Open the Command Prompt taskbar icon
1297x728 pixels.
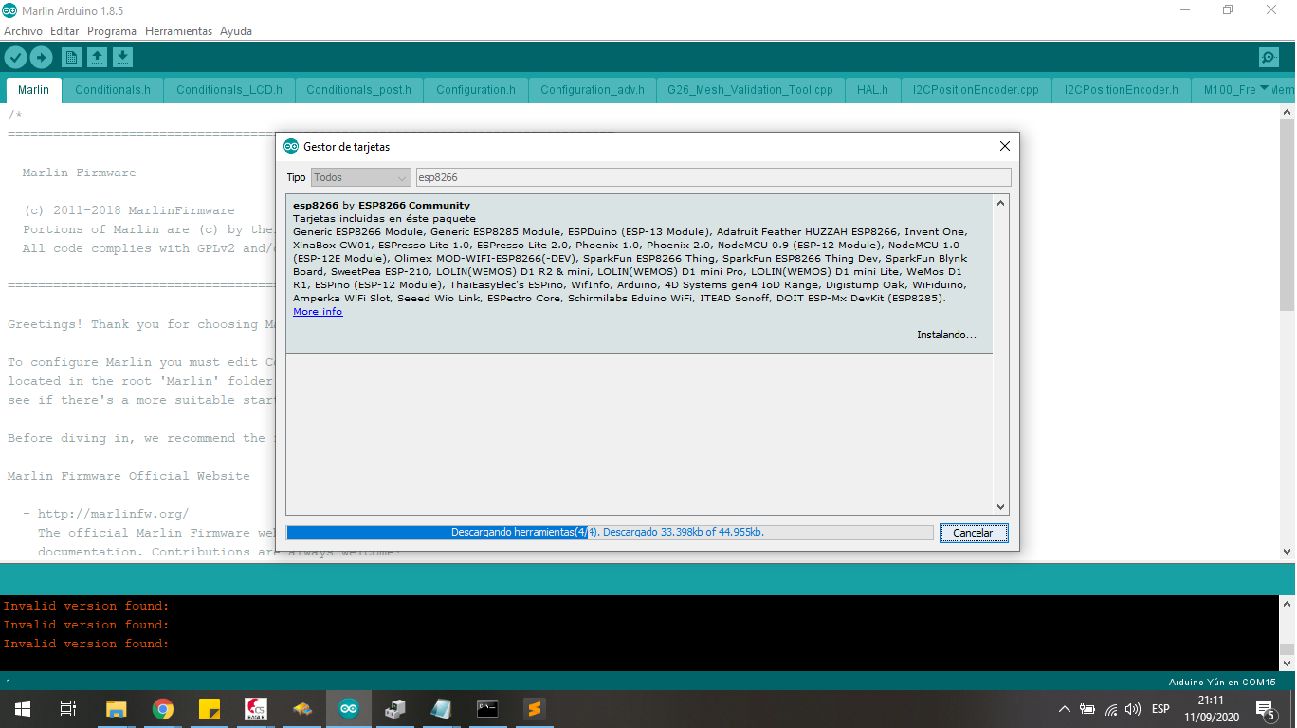coord(487,709)
